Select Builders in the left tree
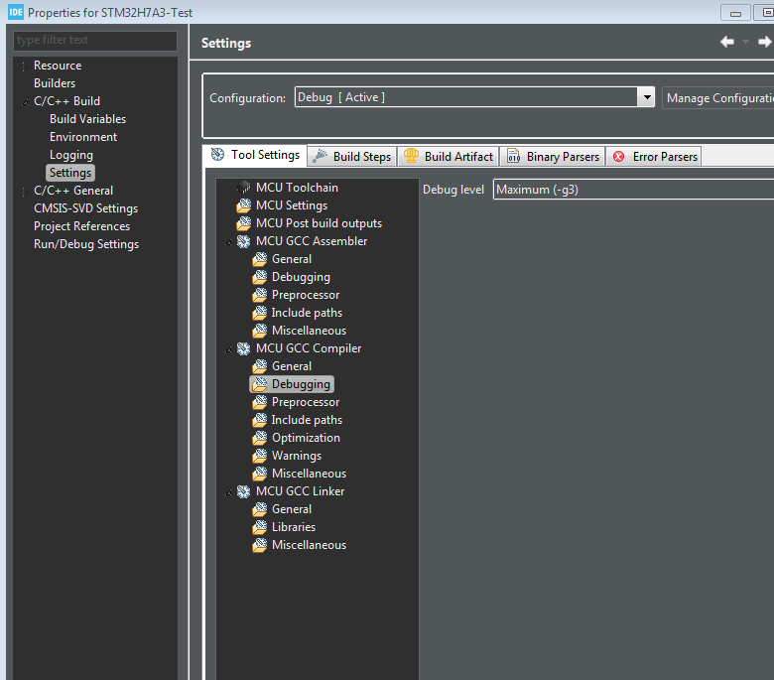 [55, 83]
